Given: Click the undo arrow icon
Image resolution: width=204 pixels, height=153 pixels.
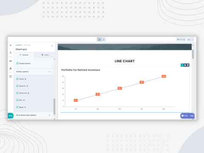Looking at the screenshot, I should pos(189,40).
